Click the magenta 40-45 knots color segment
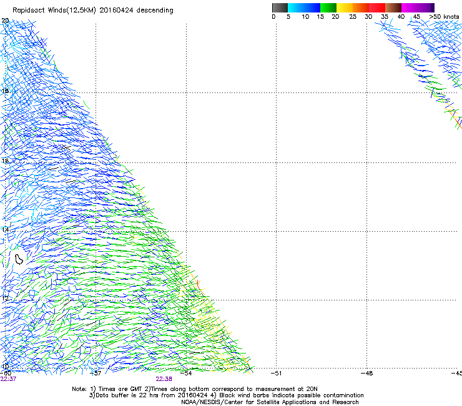 tap(410, 7)
